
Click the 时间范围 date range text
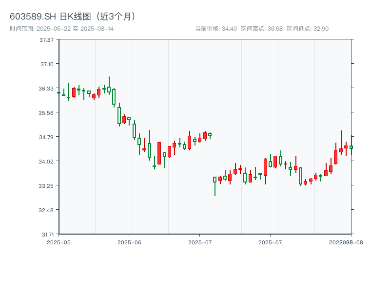[x=61, y=29]
